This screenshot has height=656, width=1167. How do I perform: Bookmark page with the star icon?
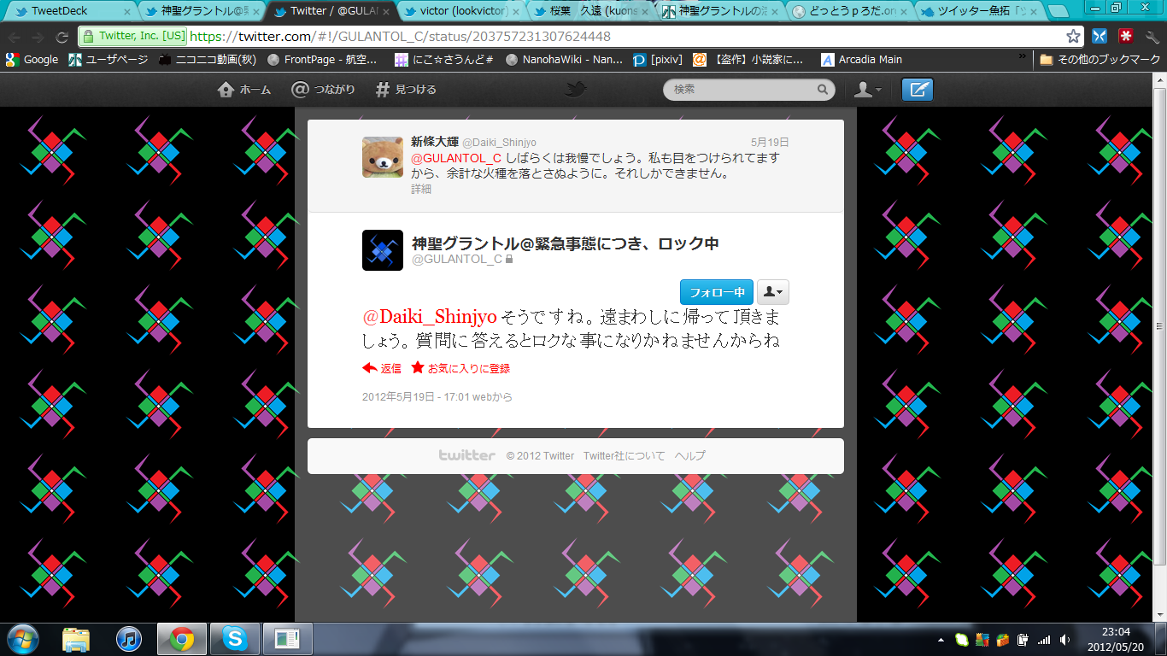[x=1073, y=37]
